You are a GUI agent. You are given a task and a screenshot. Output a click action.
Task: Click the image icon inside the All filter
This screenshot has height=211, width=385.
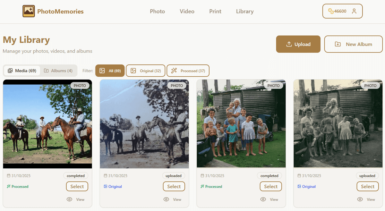tap(102, 71)
